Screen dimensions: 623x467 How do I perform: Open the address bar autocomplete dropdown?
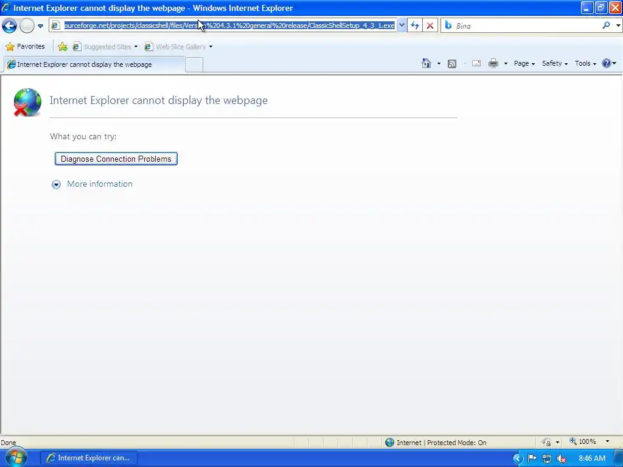coord(402,26)
